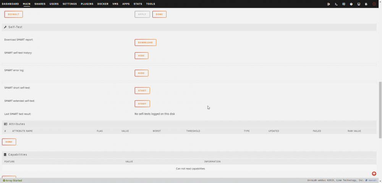Click the Self-Test section heading
The image size is (382, 183).
coord(15,27)
